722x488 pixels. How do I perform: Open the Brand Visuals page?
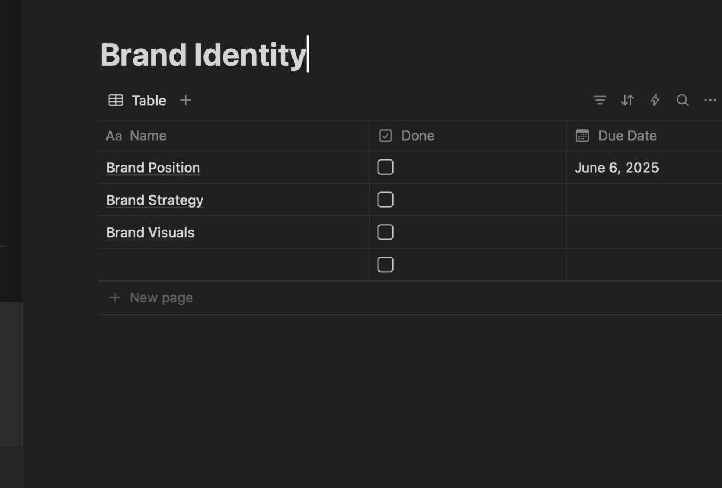pyautogui.click(x=150, y=233)
